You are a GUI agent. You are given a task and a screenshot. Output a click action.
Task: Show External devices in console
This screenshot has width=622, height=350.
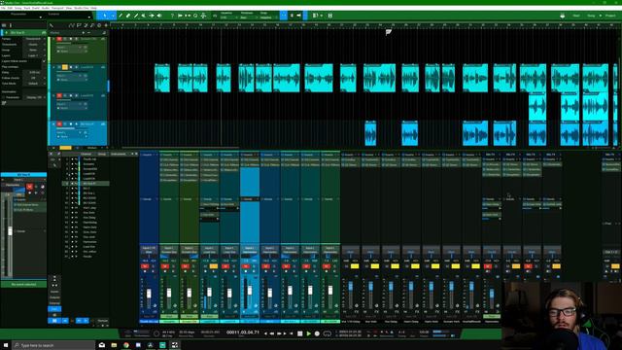click(54, 302)
